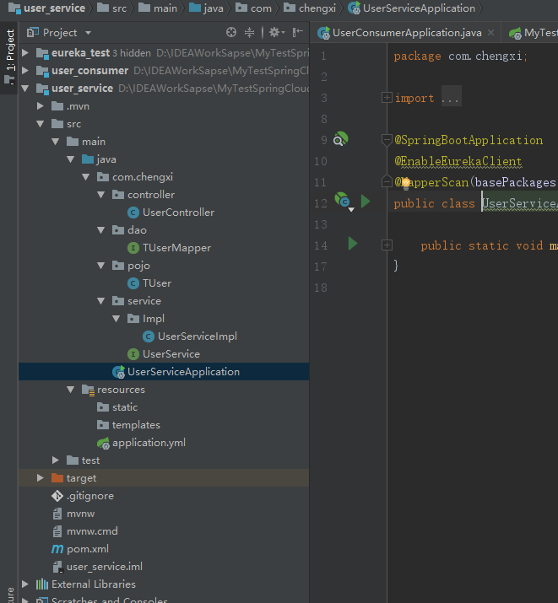Click the run arrow on line 14

tap(353, 244)
